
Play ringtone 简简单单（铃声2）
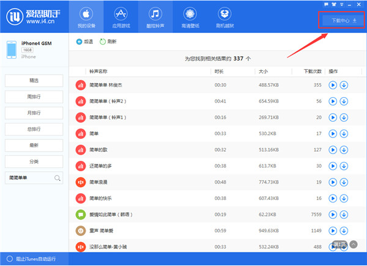(333, 102)
